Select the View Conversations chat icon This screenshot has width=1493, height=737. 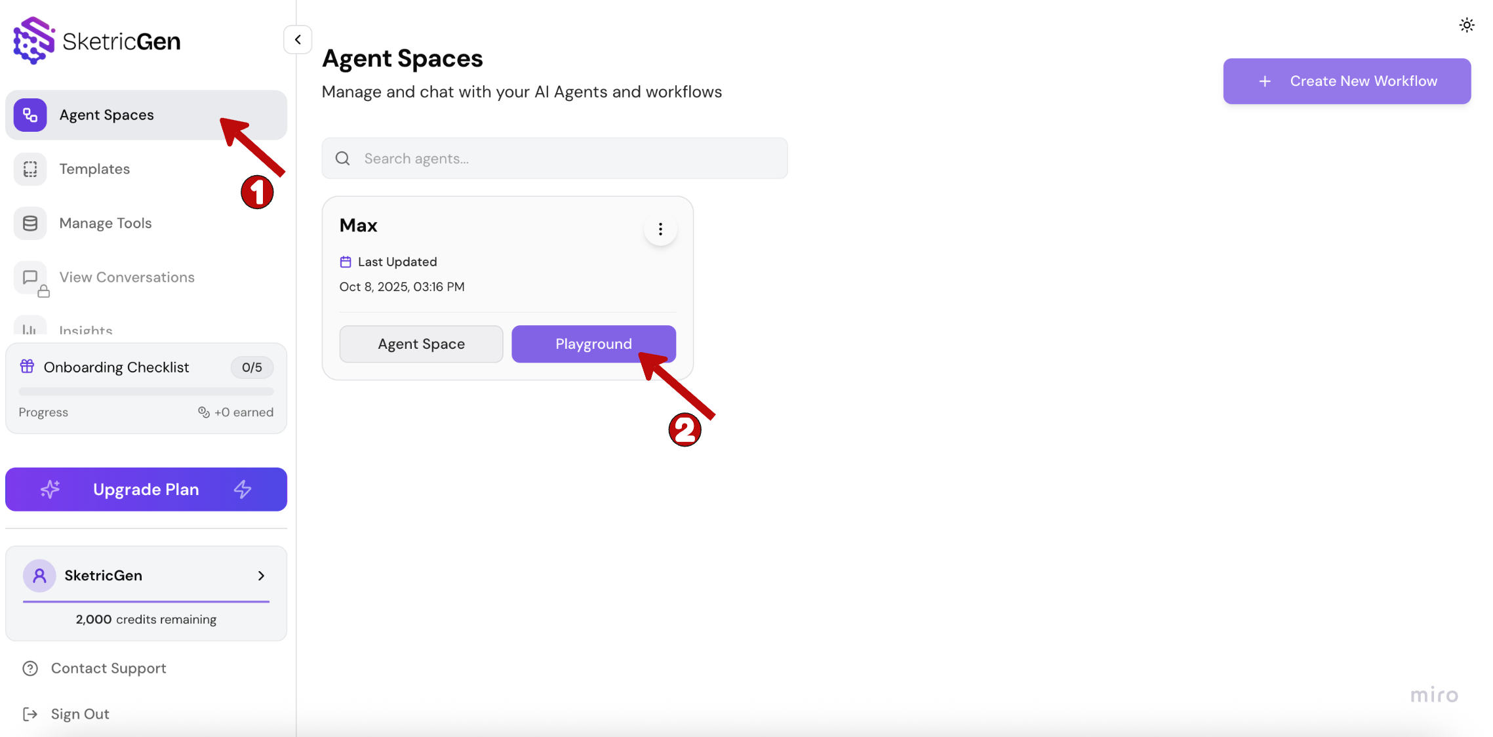click(30, 277)
